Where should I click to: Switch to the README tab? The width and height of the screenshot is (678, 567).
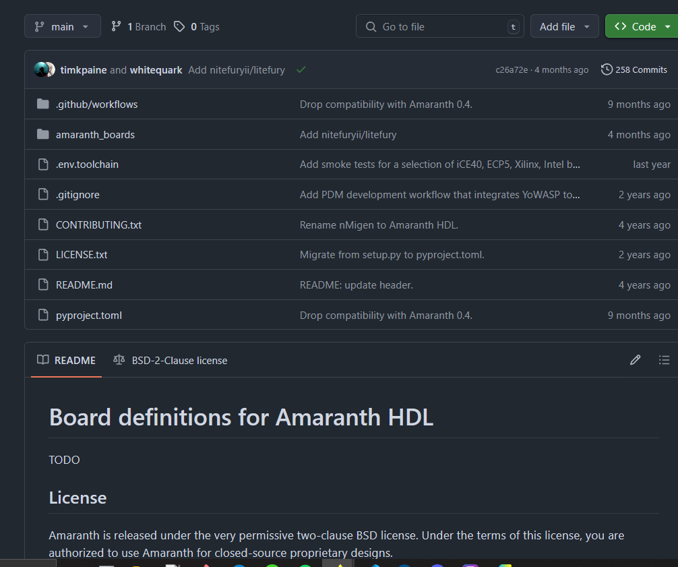tap(66, 360)
